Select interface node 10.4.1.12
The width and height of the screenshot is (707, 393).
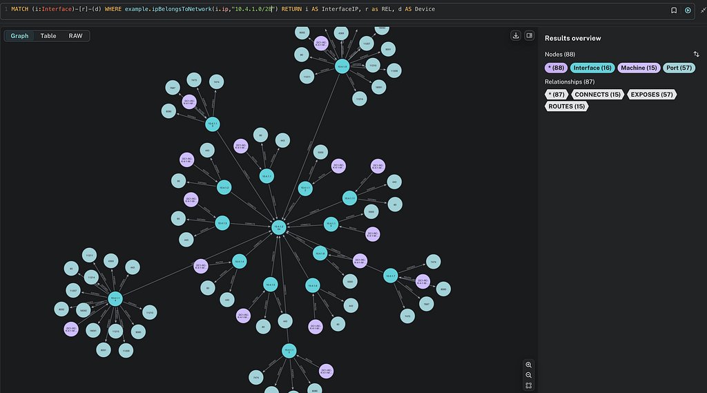(x=305, y=188)
